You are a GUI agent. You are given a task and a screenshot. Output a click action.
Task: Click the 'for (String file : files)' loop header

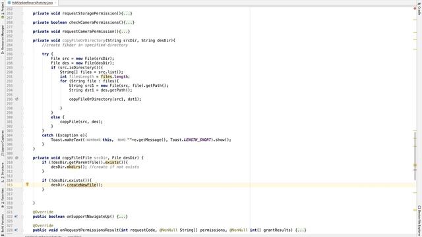pyautogui.click(x=90, y=81)
